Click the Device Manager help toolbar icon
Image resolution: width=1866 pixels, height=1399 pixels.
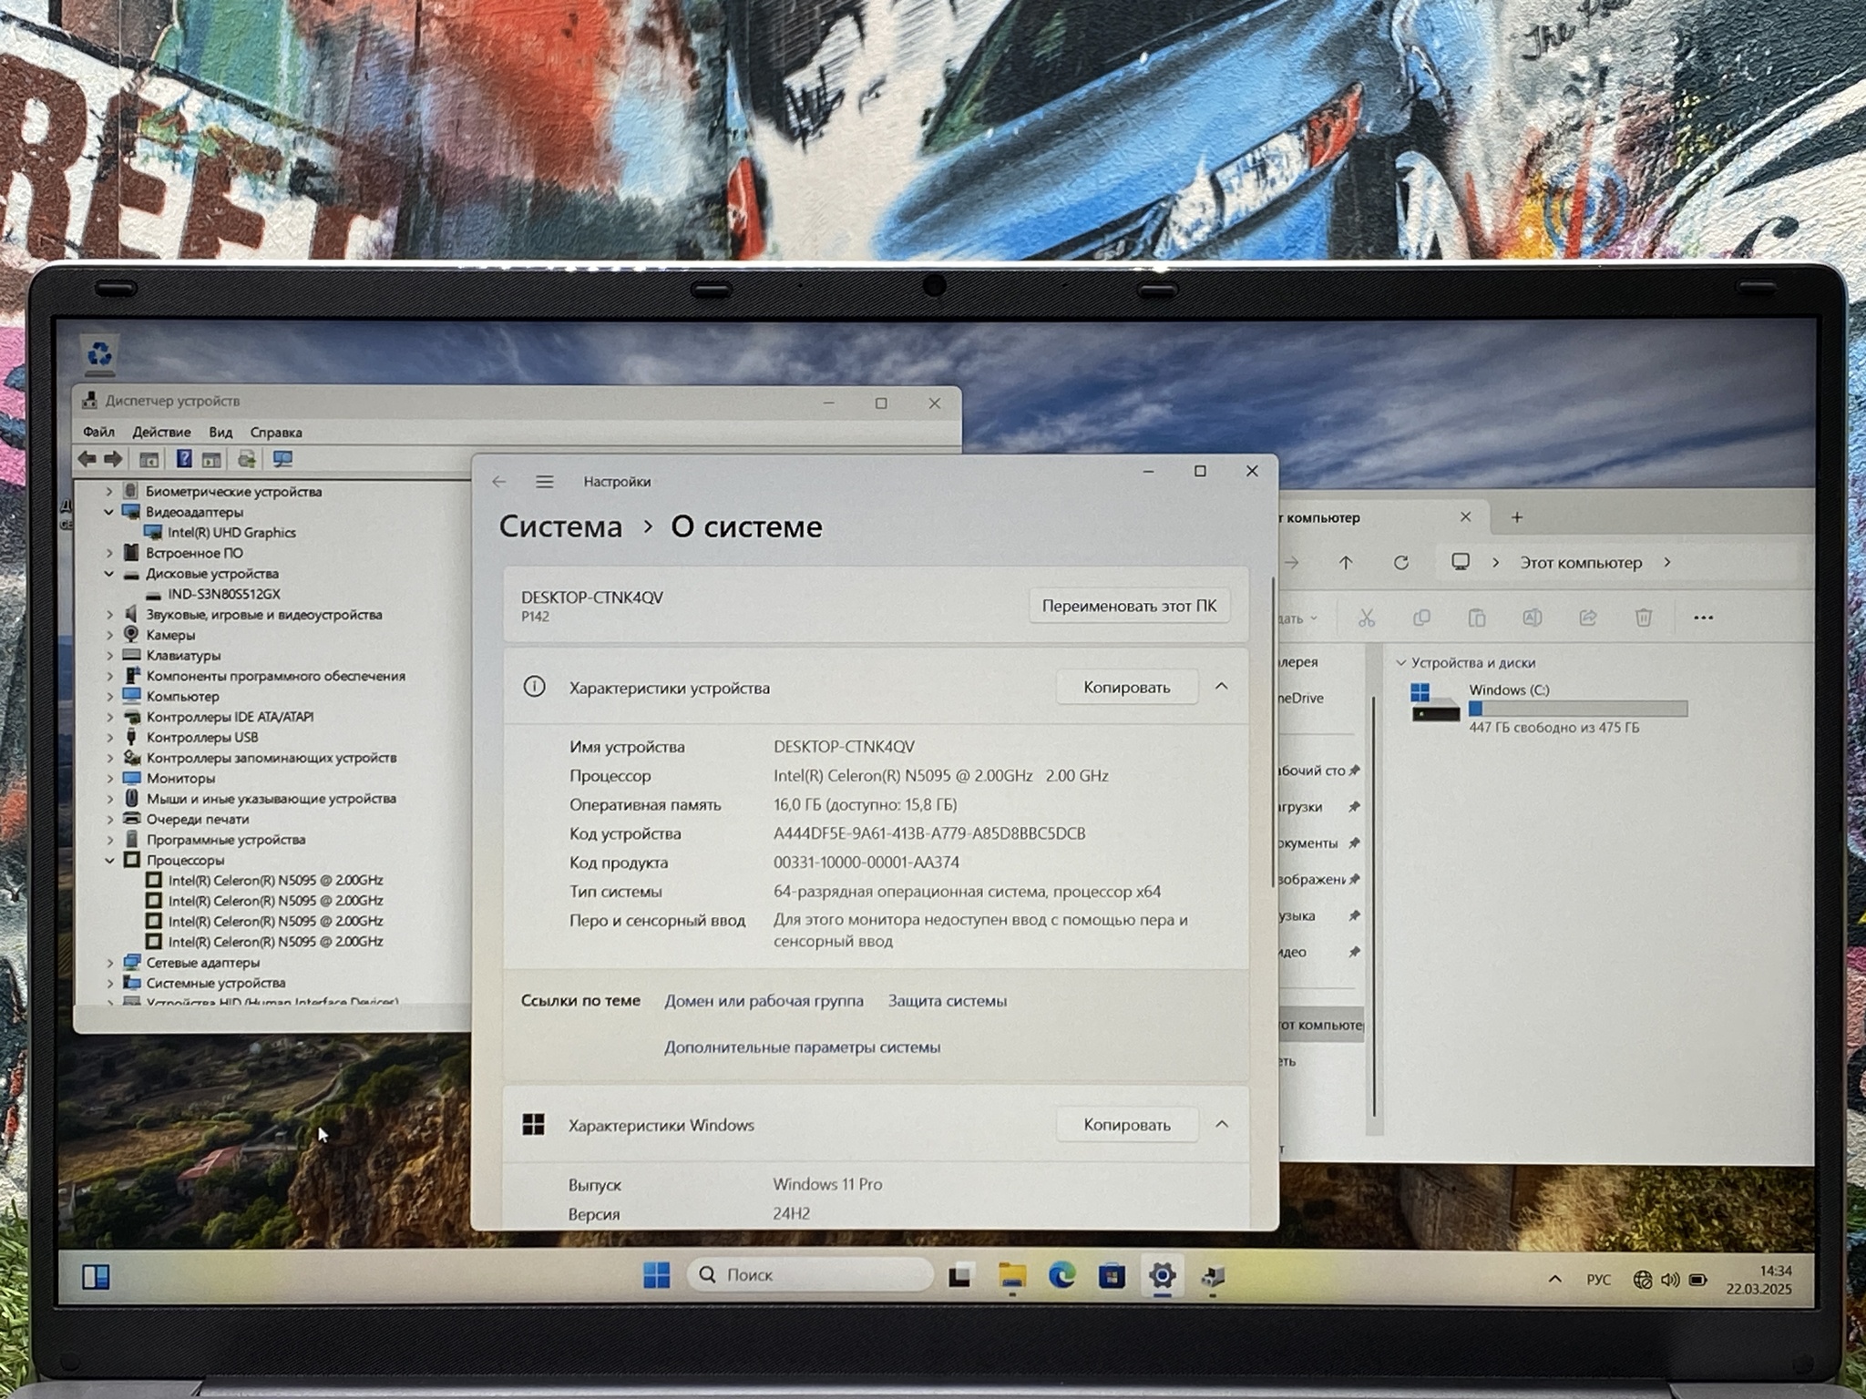(183, 459)
